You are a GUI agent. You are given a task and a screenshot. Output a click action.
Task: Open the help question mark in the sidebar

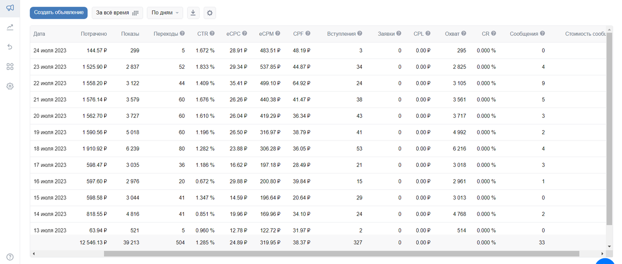[x=10, y=257]
